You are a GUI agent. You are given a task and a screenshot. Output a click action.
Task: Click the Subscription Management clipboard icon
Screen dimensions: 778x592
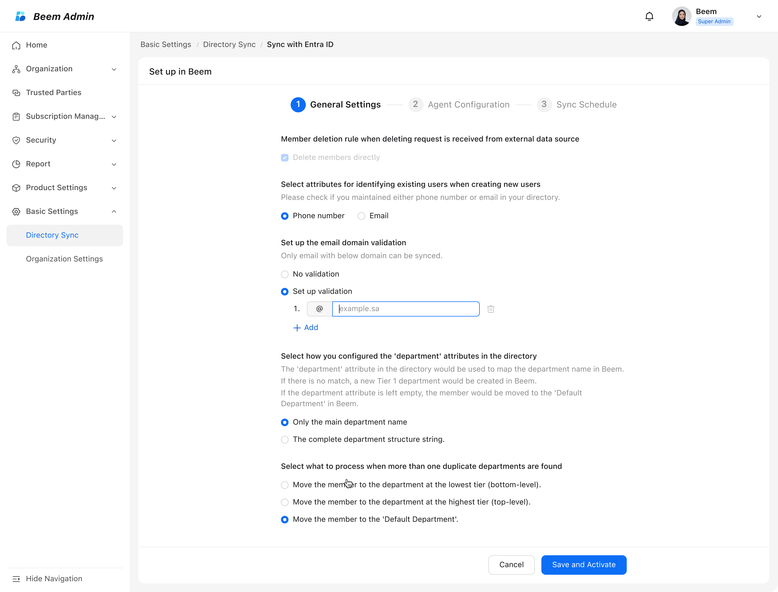(x=16, y=117)
